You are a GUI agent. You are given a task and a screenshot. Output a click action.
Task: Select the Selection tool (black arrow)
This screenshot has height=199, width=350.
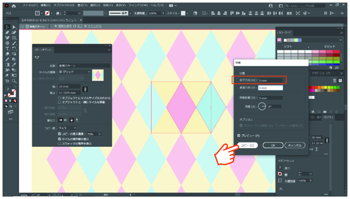tap(7, 27)
